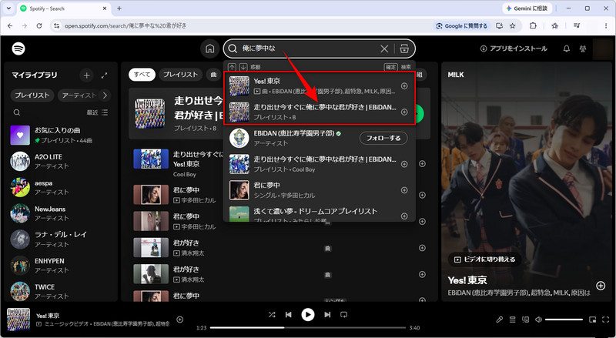This screenshot has height=338, width=616.
Task: Click the search input field
Action: point(309,49)
